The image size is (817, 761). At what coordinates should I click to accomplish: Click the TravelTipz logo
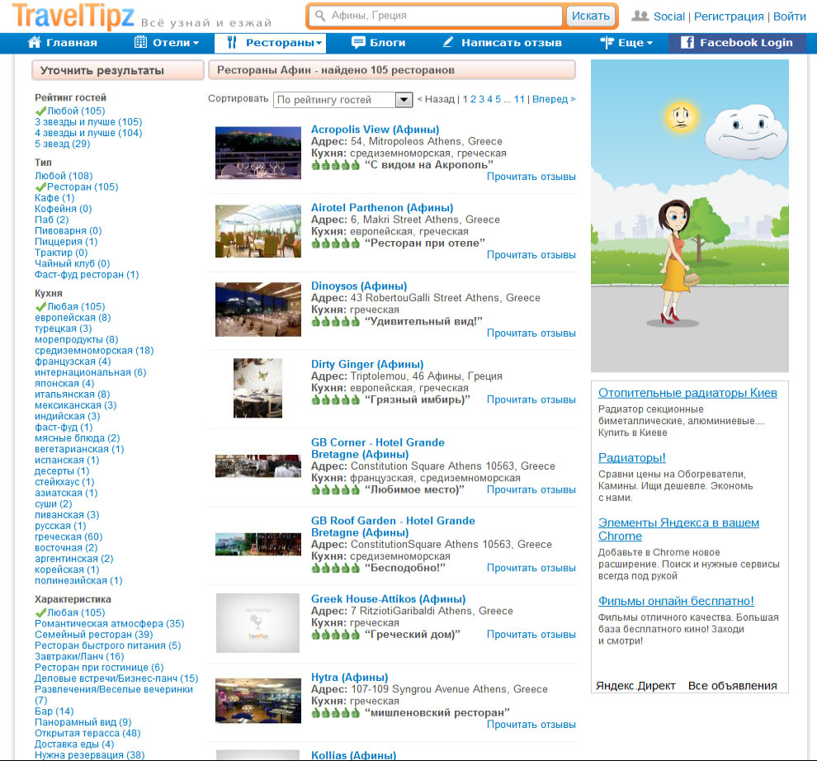(x=73, y=16)
